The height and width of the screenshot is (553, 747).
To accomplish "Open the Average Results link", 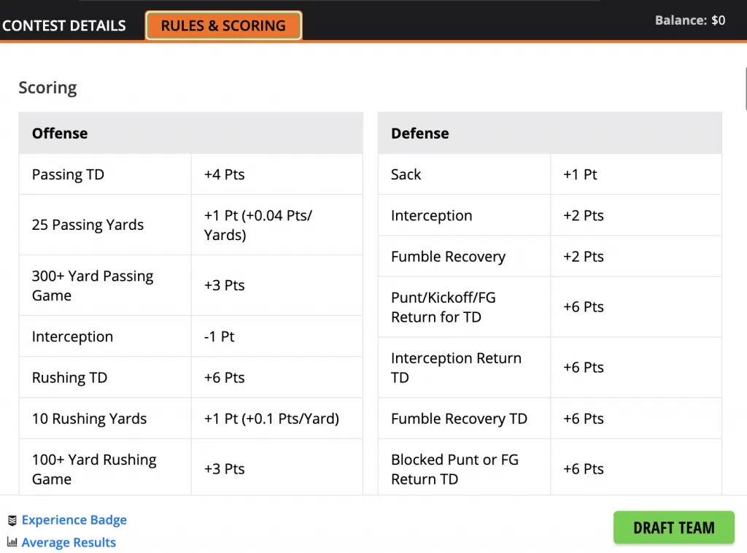I will pyautogui.click(x=69, y=542).
